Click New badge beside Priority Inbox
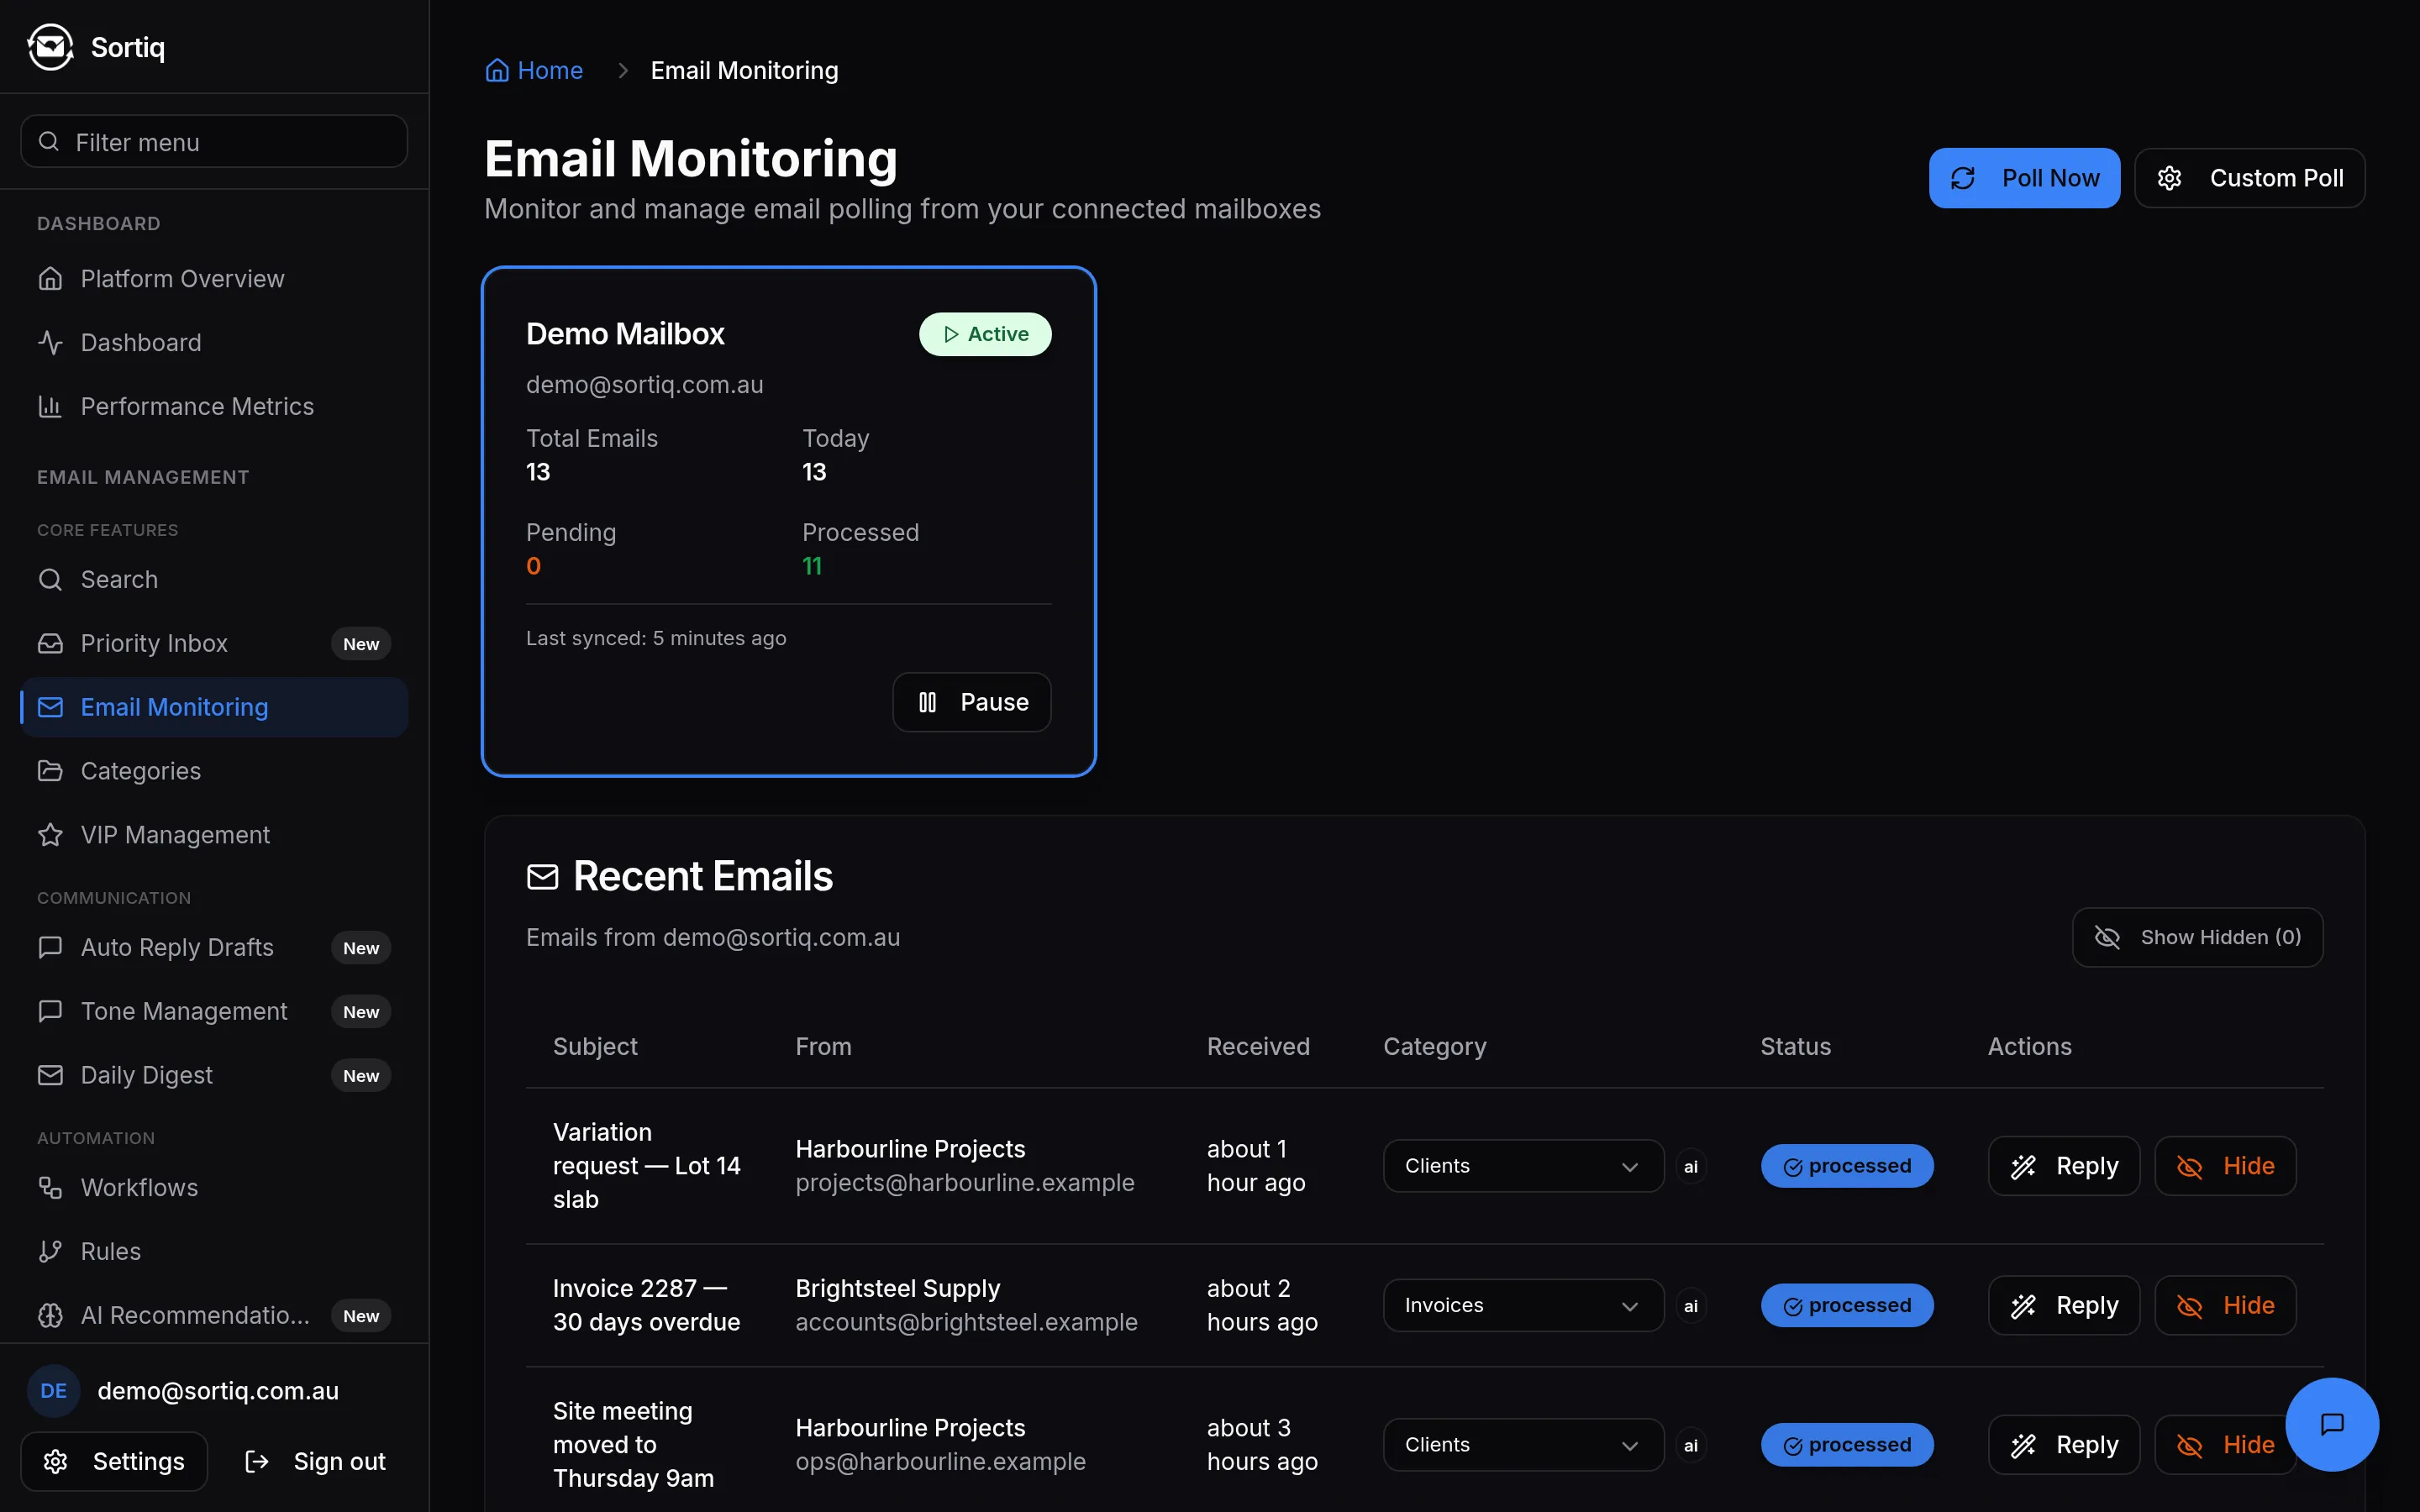 coord(361,644)
